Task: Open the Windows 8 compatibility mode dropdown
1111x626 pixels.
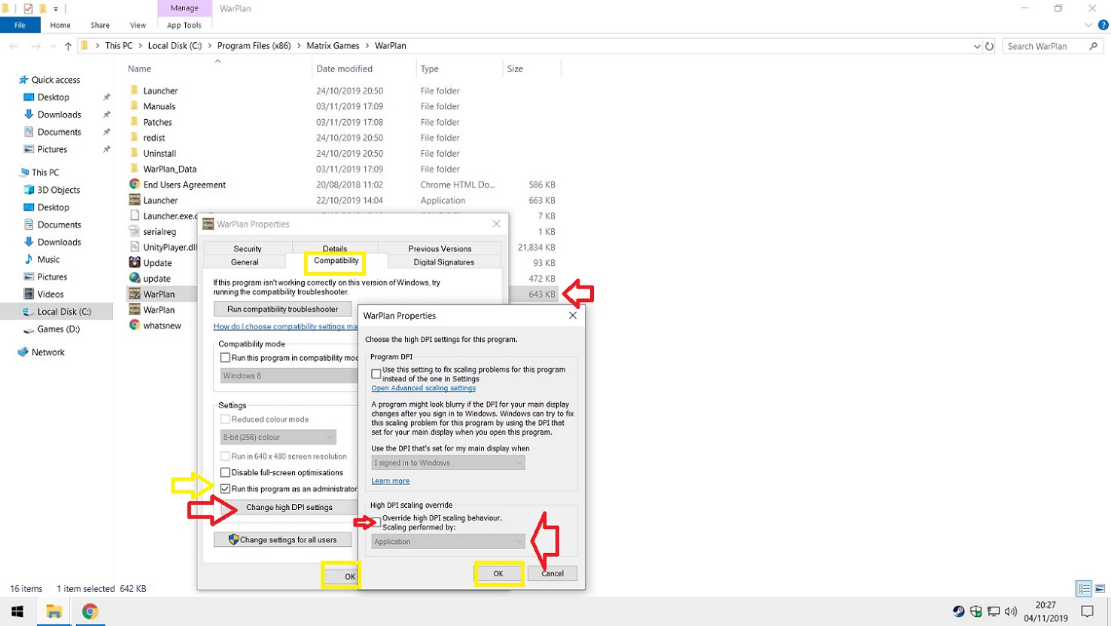Action: pyautogui.click(x=289, y=376)
